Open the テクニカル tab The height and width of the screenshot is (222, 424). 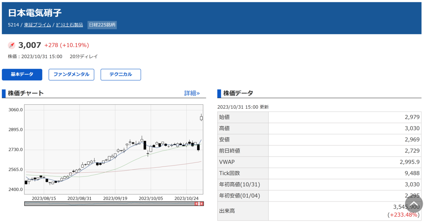[x=121, y=75]
